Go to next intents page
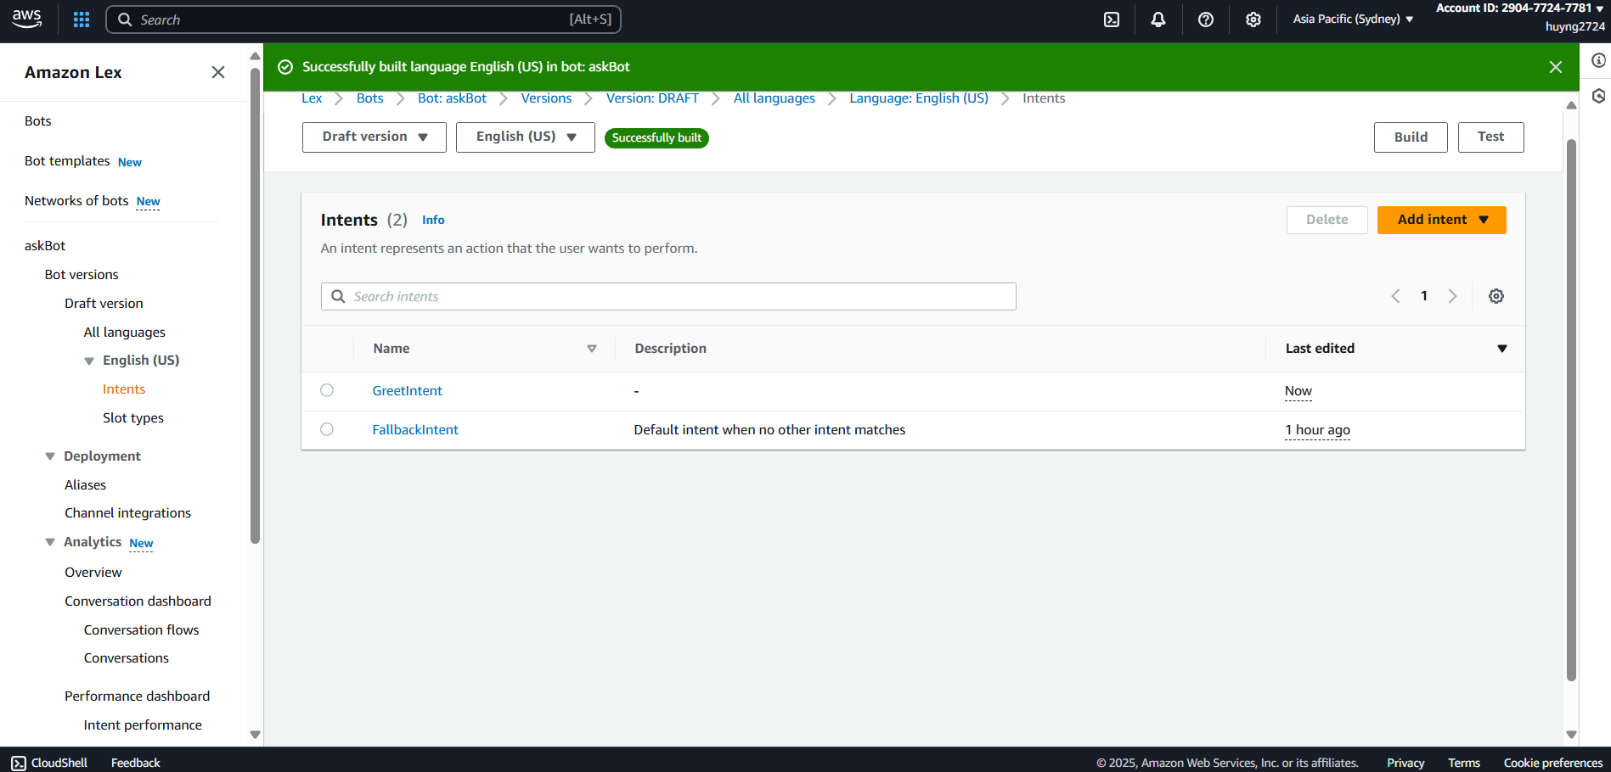 click(x=1452, y=296)
